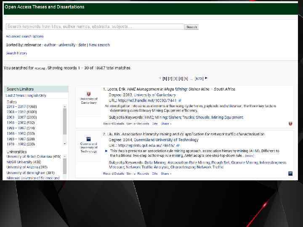
Task: Click small Canterbury crest beside Loots record
Action: pyautogui.click(x=290, y=124)
